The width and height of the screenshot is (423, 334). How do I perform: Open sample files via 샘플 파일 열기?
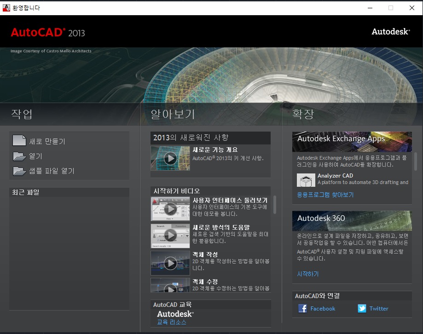coord(52,171)
